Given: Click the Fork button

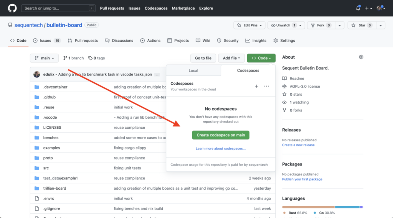Looking at the screenshot, I should pyautogui.click(x=321, y=25).
